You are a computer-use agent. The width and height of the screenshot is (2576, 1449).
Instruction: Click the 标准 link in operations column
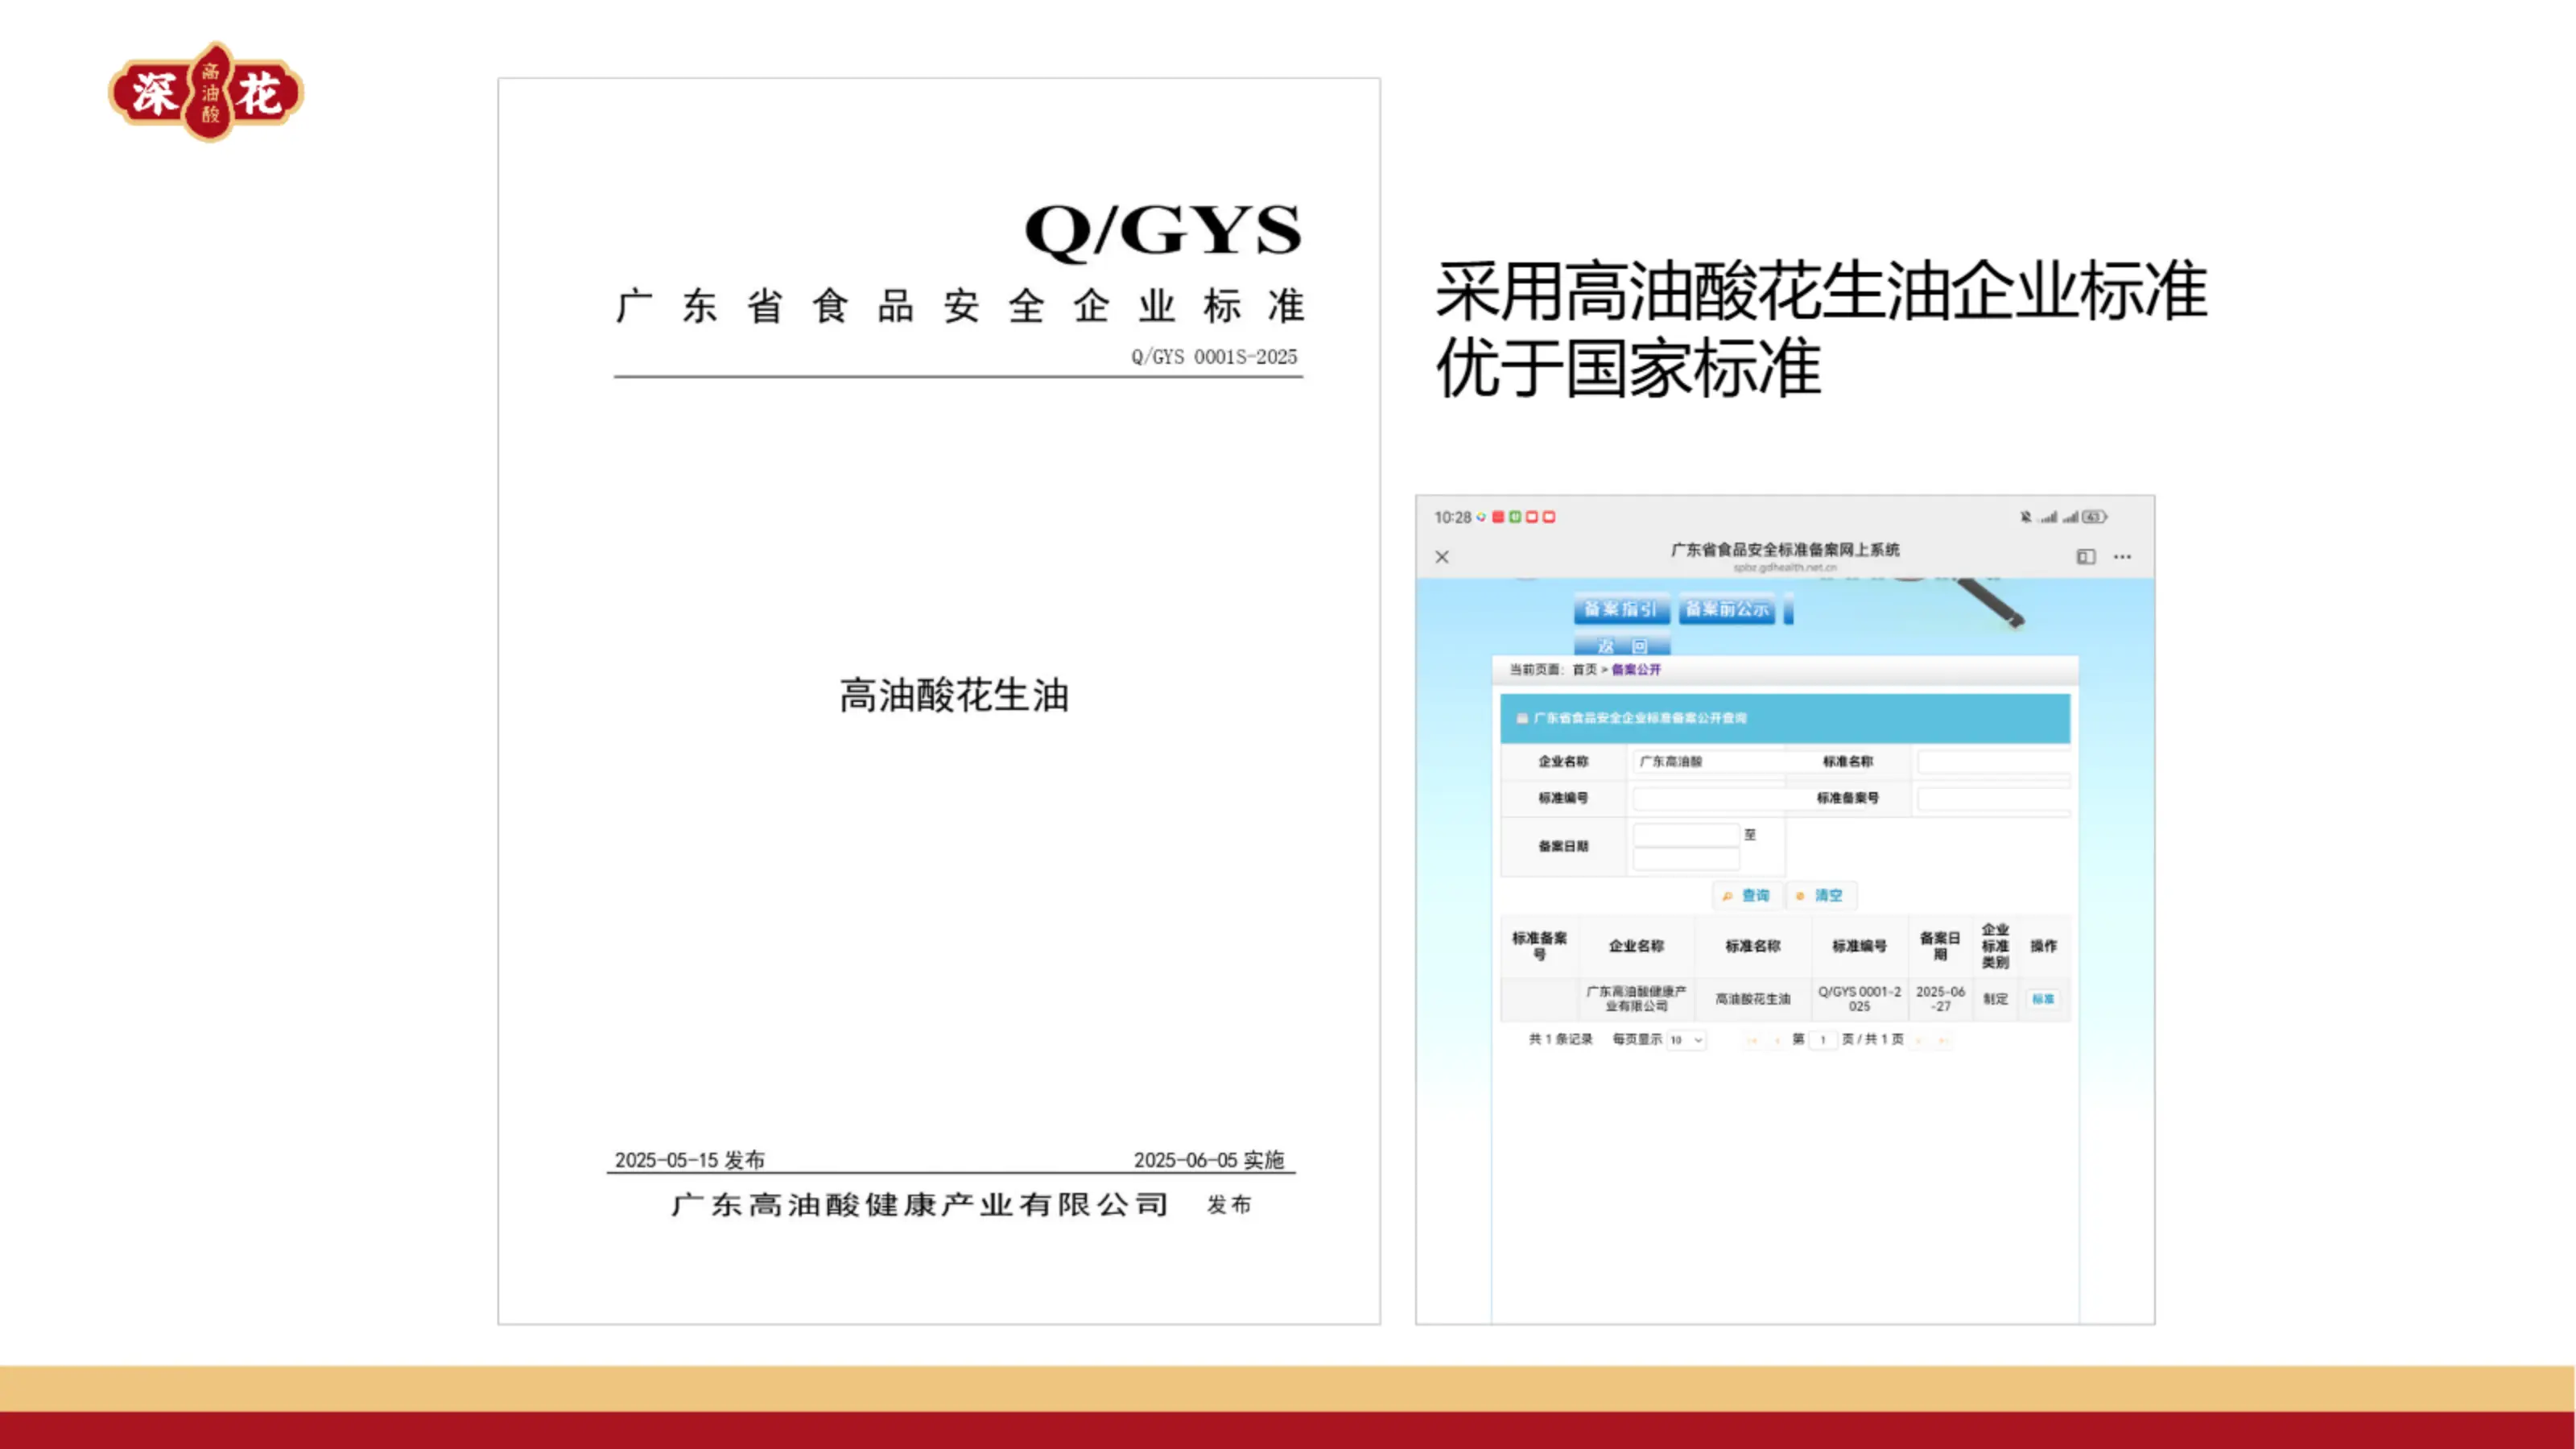coord(2043,999)
